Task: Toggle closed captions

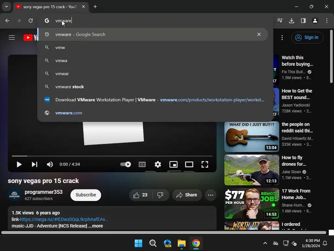Action: pyautogui.click(x=142, y=164)
